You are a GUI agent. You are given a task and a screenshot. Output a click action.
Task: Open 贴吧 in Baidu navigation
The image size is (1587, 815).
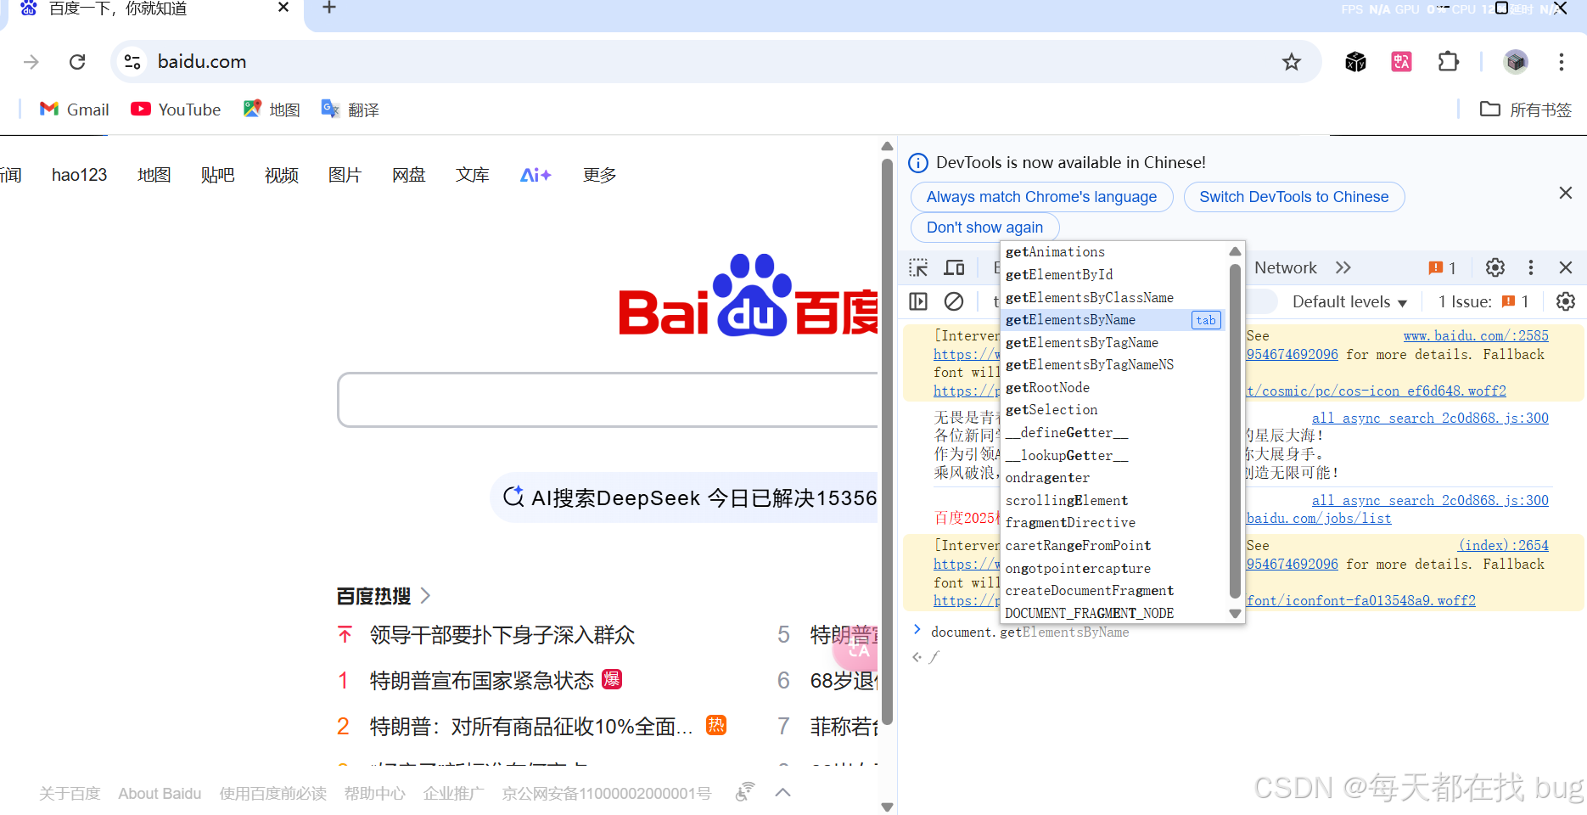[x=217, y=175]
